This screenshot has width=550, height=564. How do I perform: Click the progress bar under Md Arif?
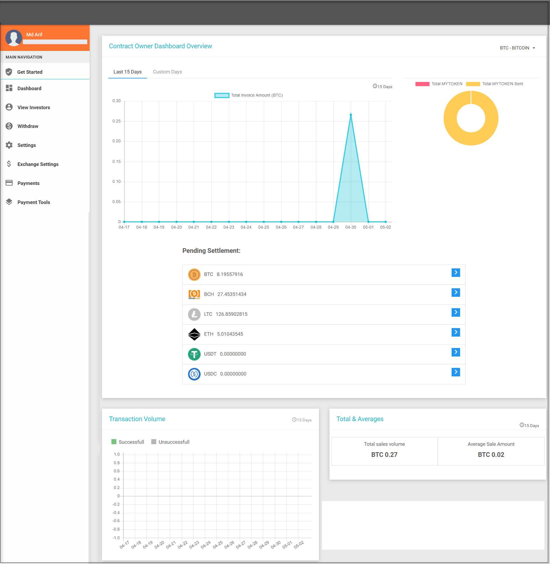point(55,42)
